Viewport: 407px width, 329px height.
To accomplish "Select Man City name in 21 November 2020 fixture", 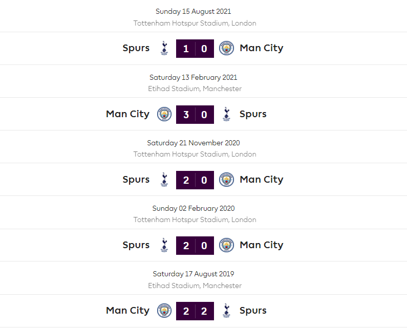I will point(261,180).
